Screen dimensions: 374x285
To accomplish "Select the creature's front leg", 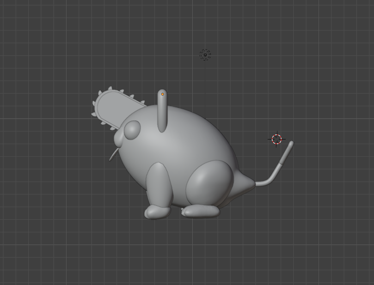I will click(x=159, y=185).
